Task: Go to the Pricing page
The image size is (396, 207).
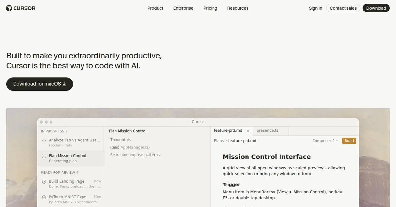Action: 210,8
